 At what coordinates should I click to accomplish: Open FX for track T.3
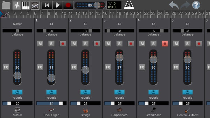click(108, 67)
